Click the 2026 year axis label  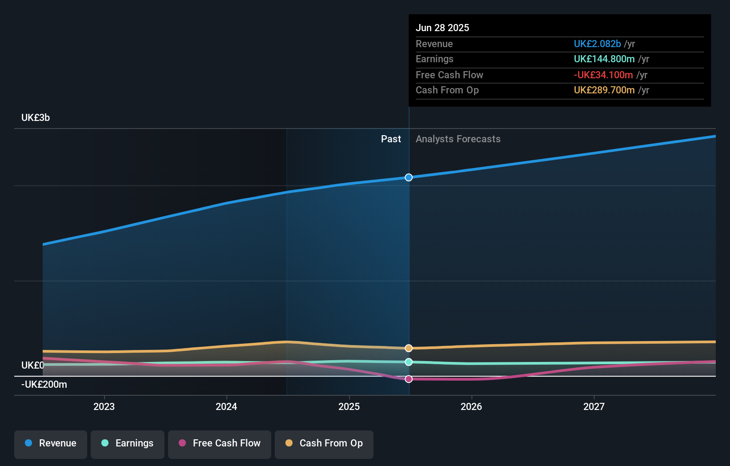click(x=472, y=406)
